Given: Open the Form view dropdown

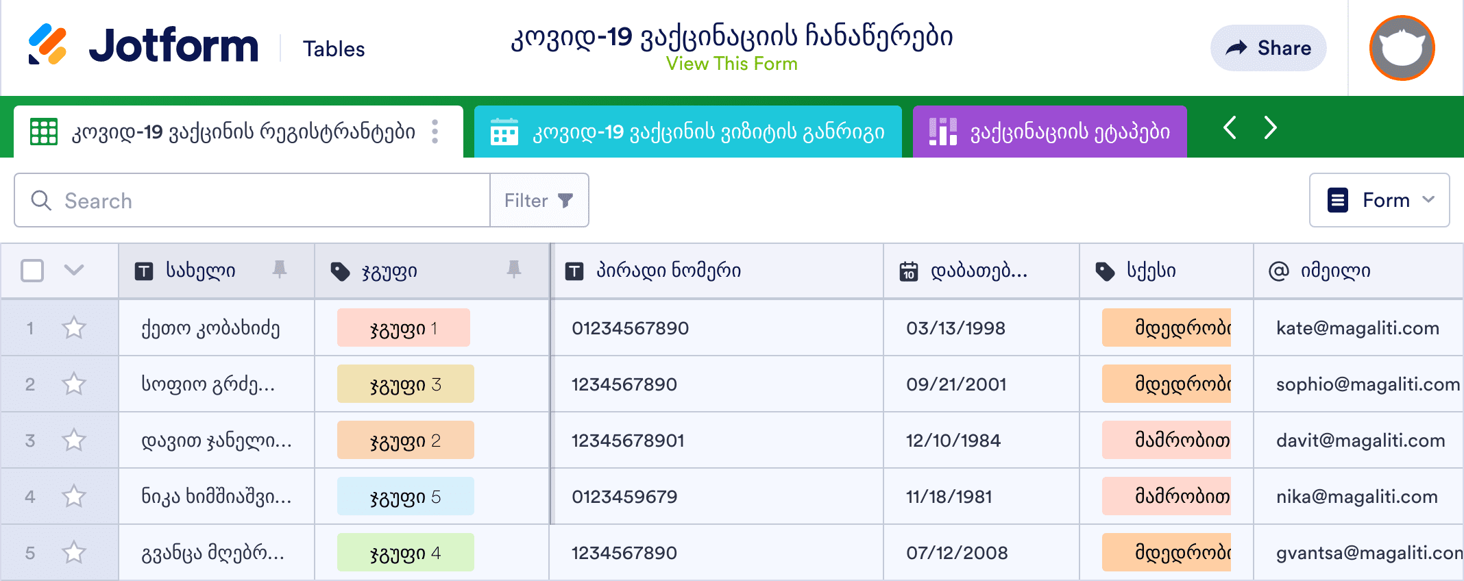Looking at the screenshot, I should pyautogui.click(x=1379, y=200).
